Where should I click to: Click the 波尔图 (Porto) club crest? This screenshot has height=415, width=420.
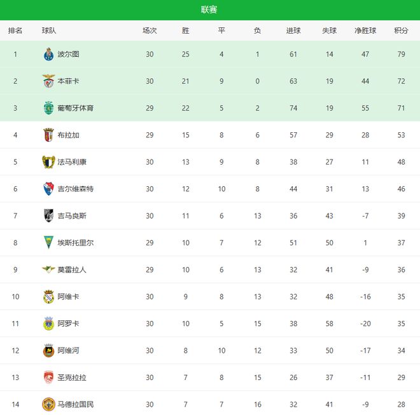[48, 55]
